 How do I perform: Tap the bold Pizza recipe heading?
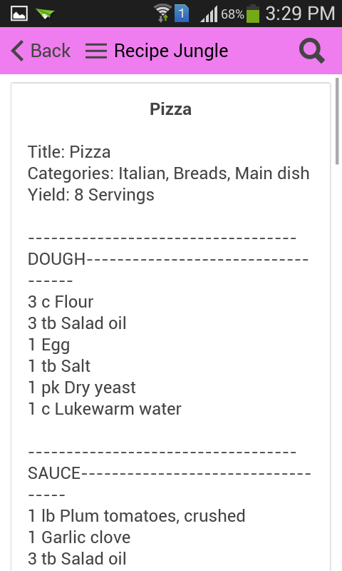171,109
